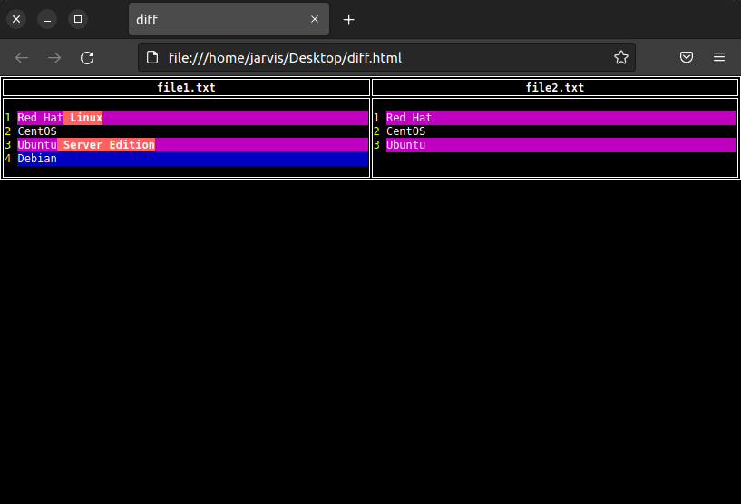Viewport: 741px width, 504px height.
Task: Open a new tab with the plus button
Action: pos(349,19)
